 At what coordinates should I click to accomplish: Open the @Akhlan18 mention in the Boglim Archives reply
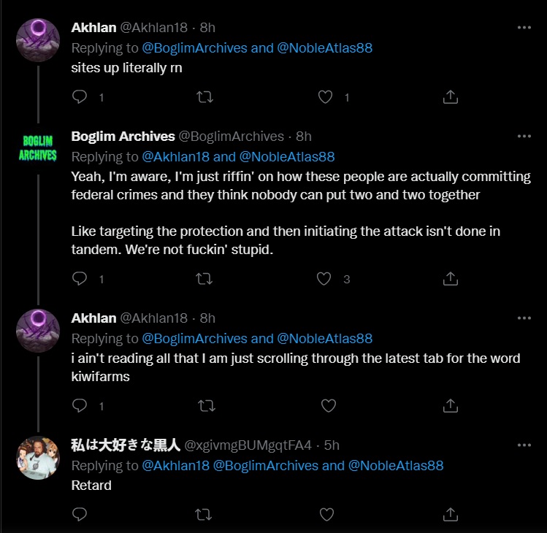point(175,156)
